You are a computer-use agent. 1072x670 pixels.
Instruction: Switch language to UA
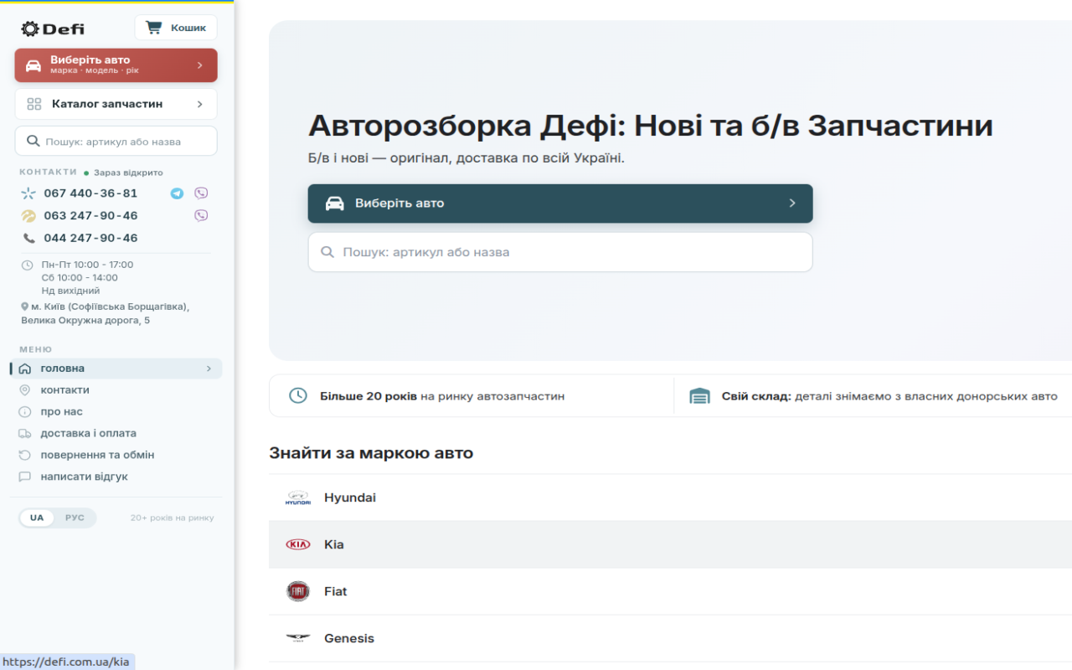click(x=37, y=518)
